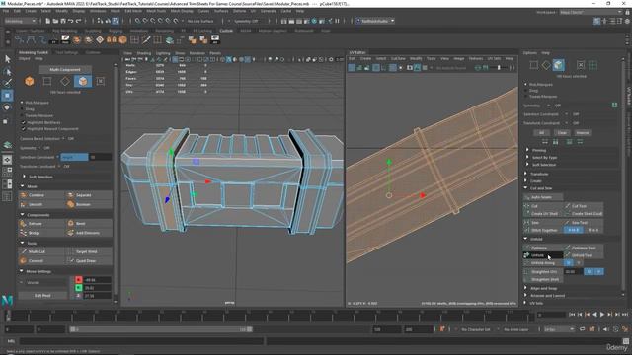The width and height of the screenshot is (632, 355).
Task: Open Modeling menu set dropdown
Action: (20, 21)
